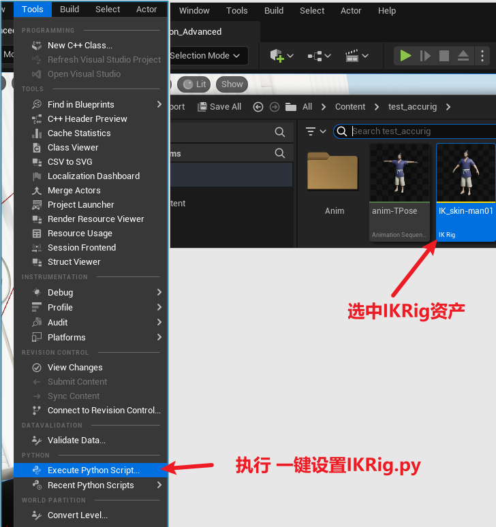Open the content browser filter options
This screenshot has height=527, width=496.
pyautogui.click(x=315, y=131)
